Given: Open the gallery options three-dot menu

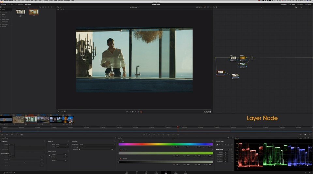Looking at the screenshot, I should tap(54, 7).
